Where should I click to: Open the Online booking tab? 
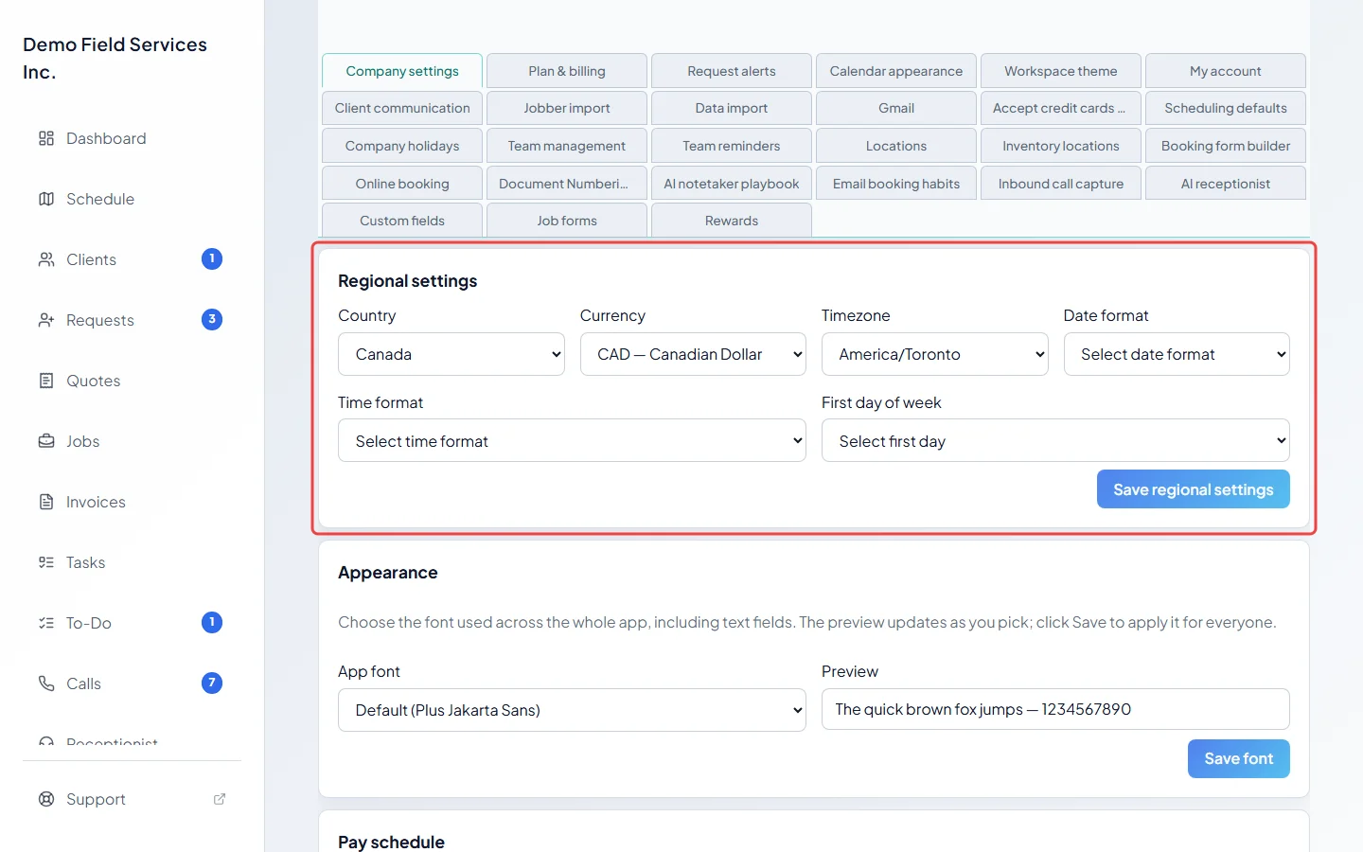point(402,184)
